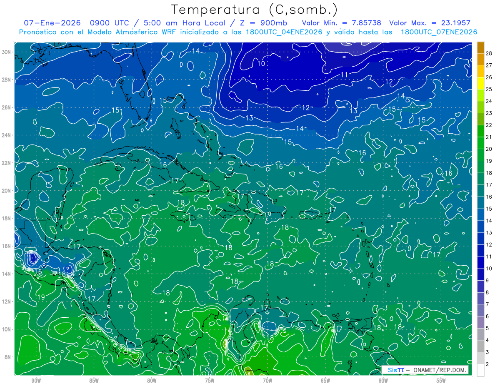This screenshot has width=500, height=386.
Task: Click the "55W" longitude axis label
Action: pyautogui.click(x=441, y=381)
